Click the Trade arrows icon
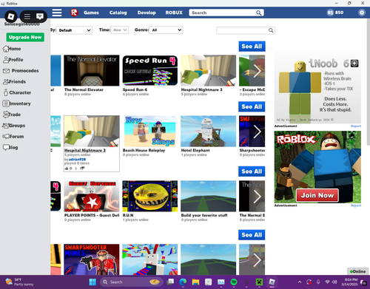Viewport: 370px width, 289px height. 6,115
